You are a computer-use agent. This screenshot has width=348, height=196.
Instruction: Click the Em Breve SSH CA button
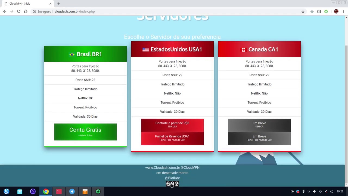(259, 125)
